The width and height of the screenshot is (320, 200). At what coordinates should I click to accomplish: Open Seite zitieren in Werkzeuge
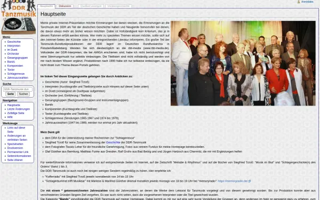click(15, 160)
